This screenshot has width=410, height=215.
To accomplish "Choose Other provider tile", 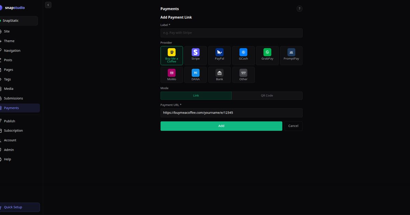I will pos(243,75).
